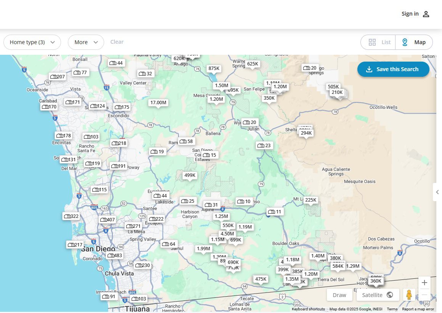Click the user profile icon
Image resolution: width=442 pixels, height=313 pixels.
426,14
